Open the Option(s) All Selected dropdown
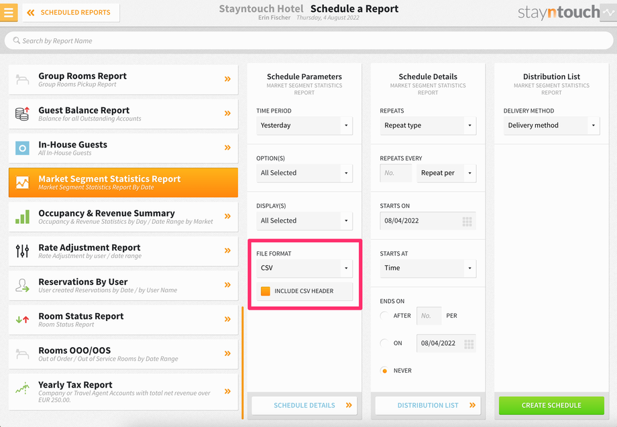The image size is (617, 427). coord(304,173)
